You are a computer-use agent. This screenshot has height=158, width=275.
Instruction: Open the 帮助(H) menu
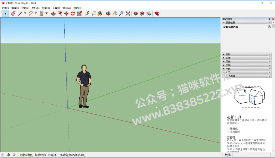77,8
